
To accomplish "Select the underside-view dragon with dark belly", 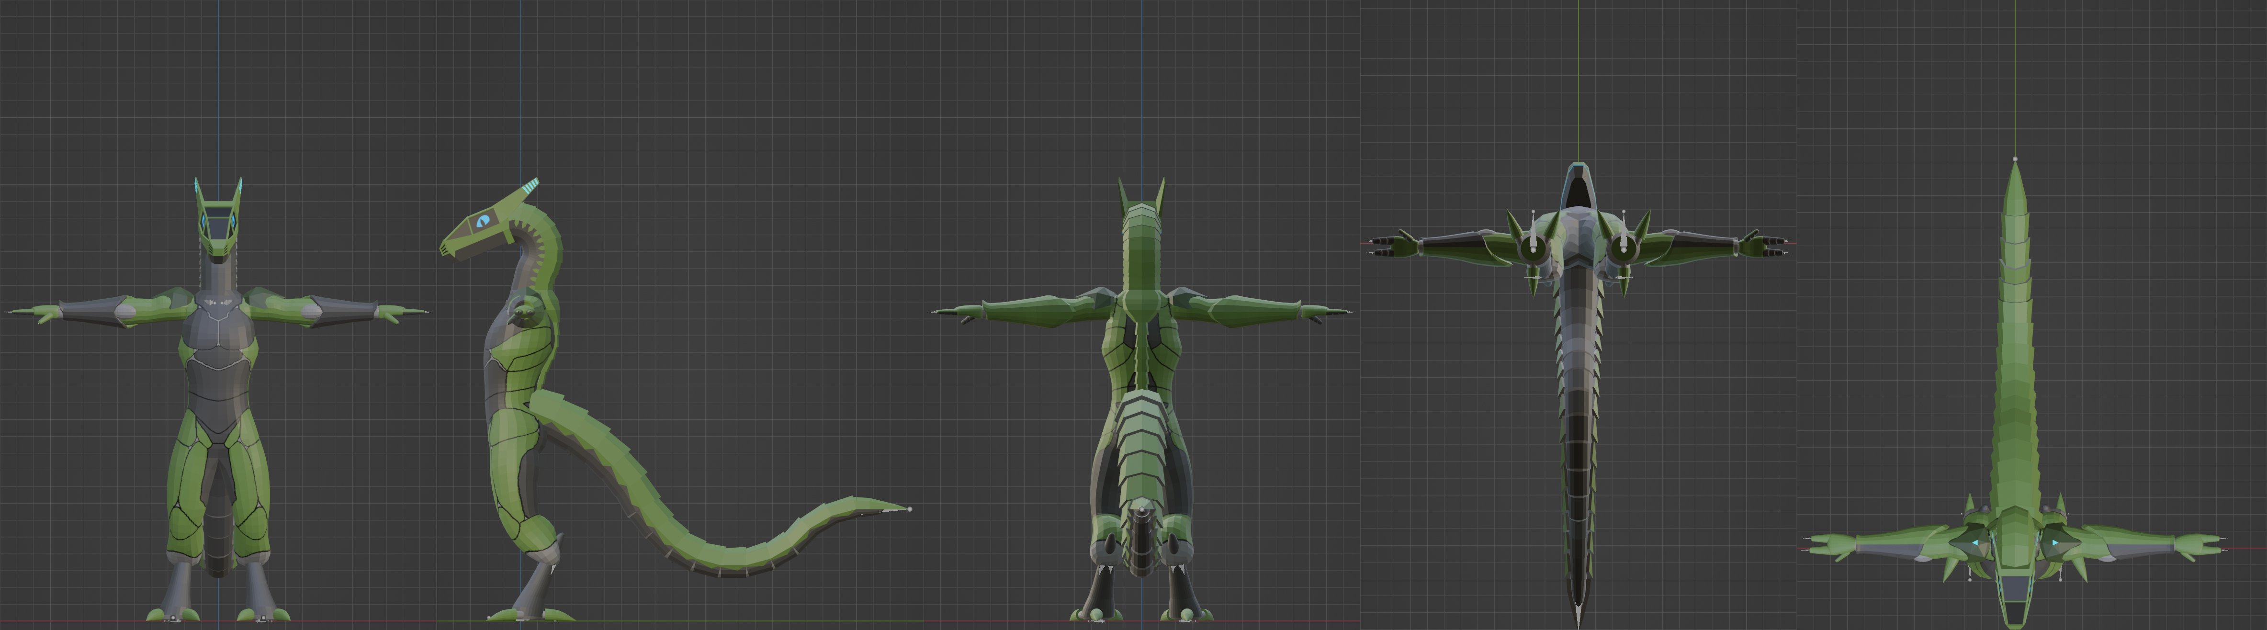I will coord(1578,394).
